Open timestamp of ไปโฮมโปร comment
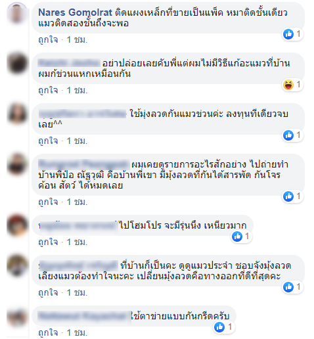314x339 pixels. coord(77,242)
